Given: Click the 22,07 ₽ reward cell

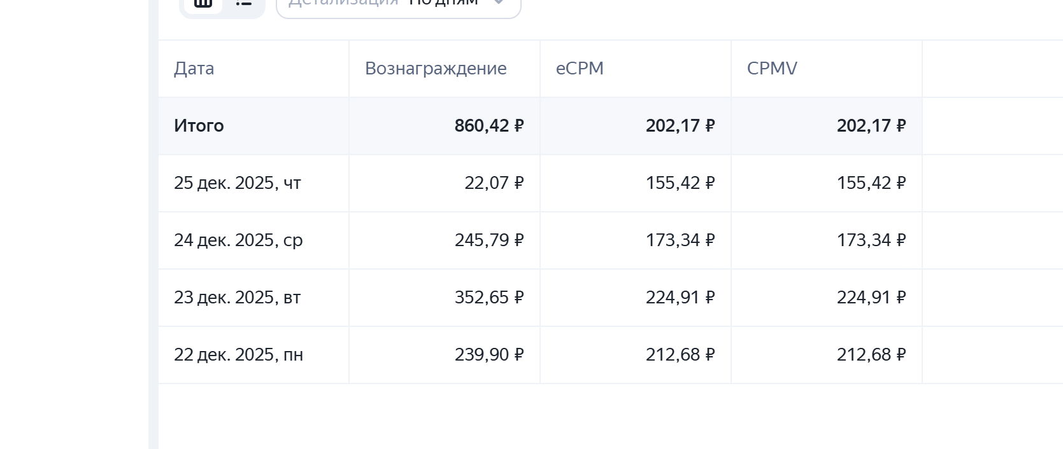Looking at the screenshot, I should pyautogui.click(x=494, y=183).
